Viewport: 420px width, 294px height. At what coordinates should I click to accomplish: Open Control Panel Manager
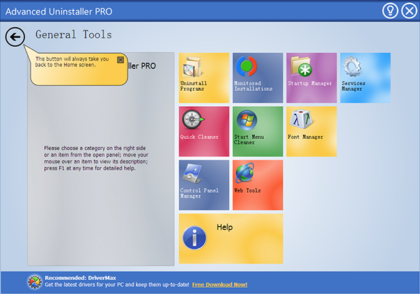[x=204, y=185]
